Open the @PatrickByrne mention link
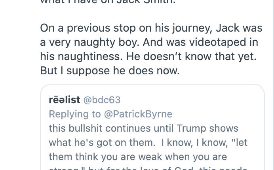274x170 pixels. [x=138, y=114]
